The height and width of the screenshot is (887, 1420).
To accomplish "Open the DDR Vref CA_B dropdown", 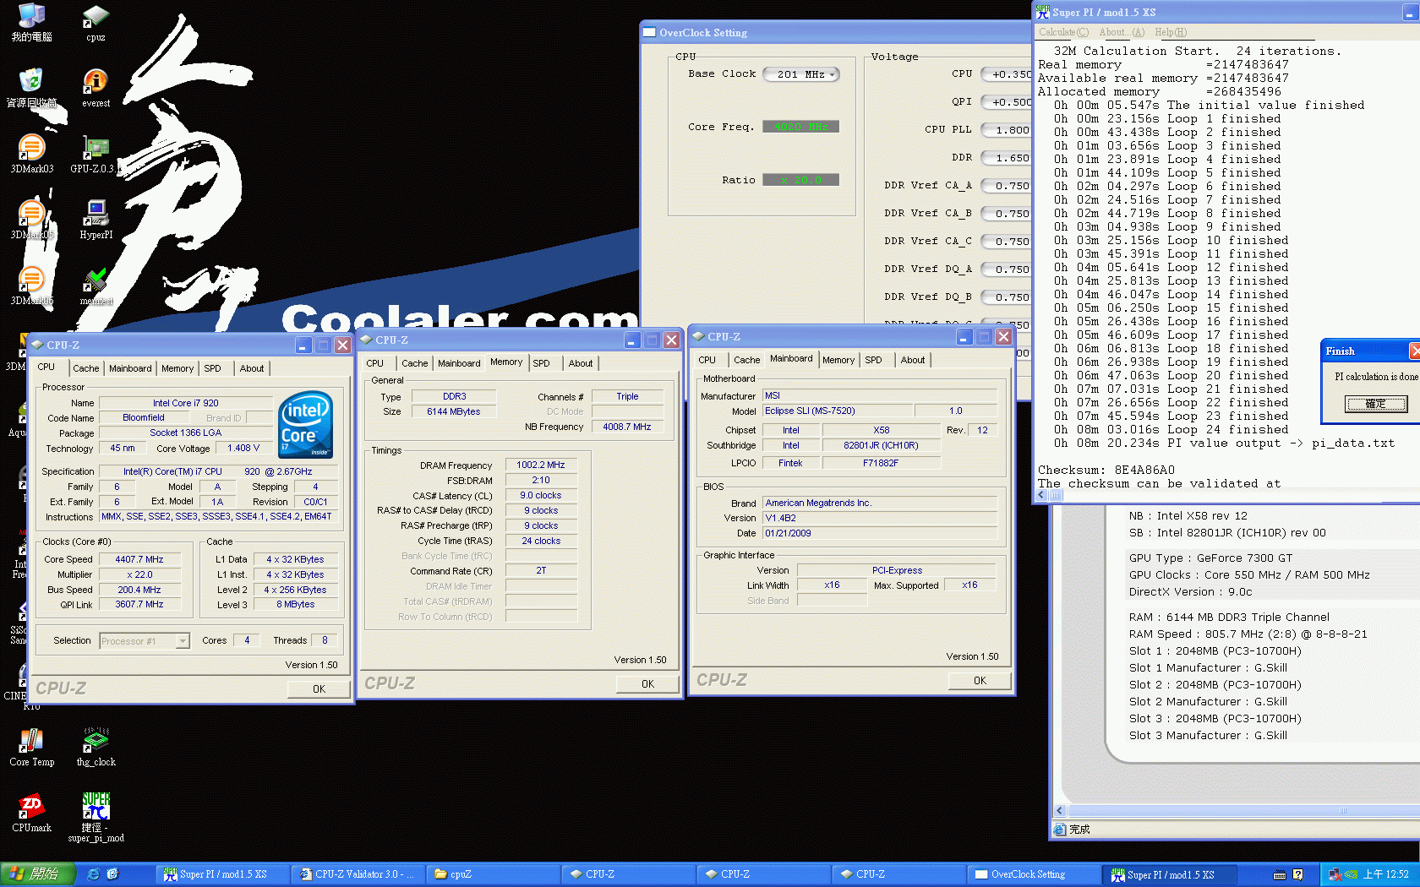I will (1006, 214).
